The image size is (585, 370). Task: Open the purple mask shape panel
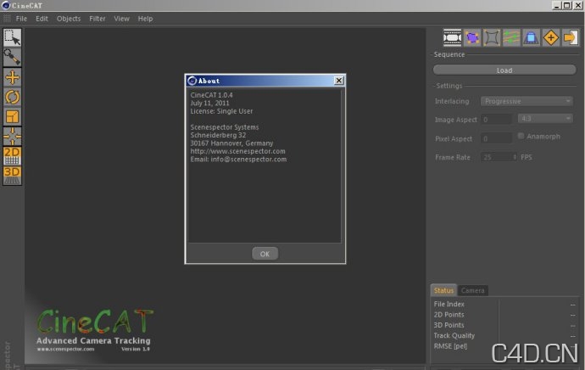472,37
